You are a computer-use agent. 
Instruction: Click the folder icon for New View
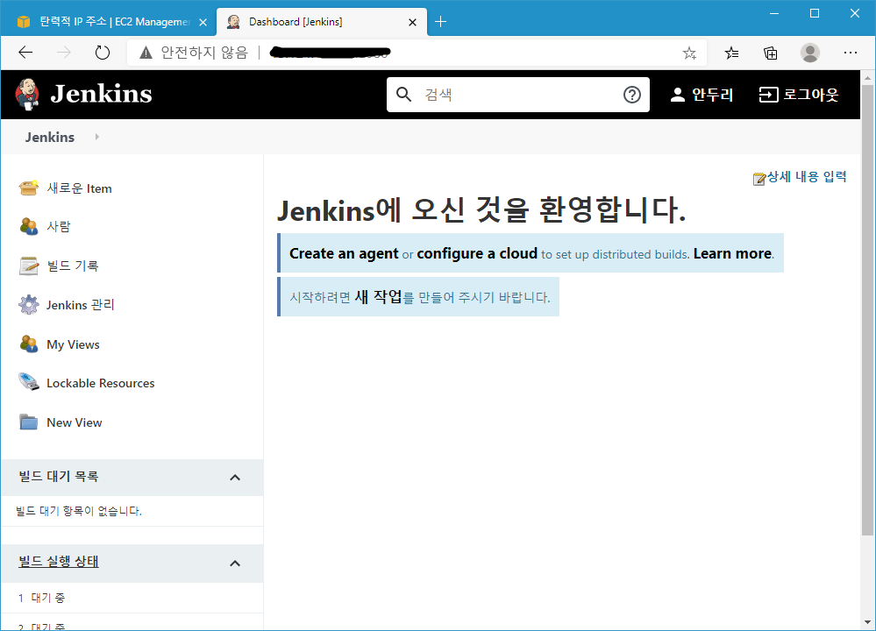28,422
